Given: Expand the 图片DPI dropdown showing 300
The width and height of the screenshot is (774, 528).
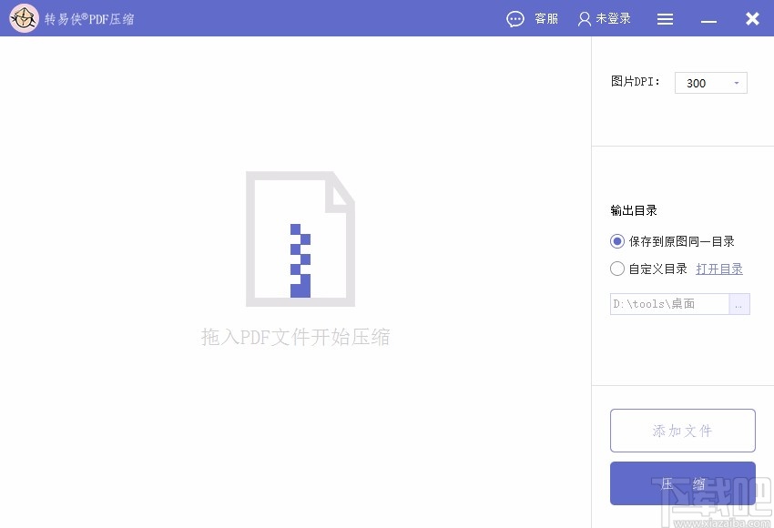Looking at the screenshot, I should (711, 83).
